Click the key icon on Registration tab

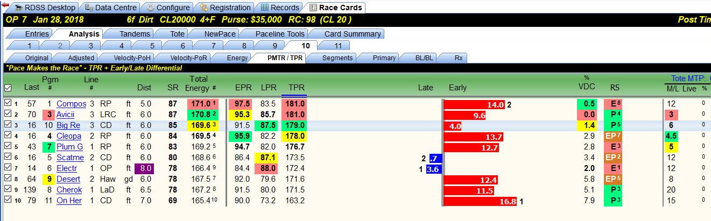(x=204, y=8)
